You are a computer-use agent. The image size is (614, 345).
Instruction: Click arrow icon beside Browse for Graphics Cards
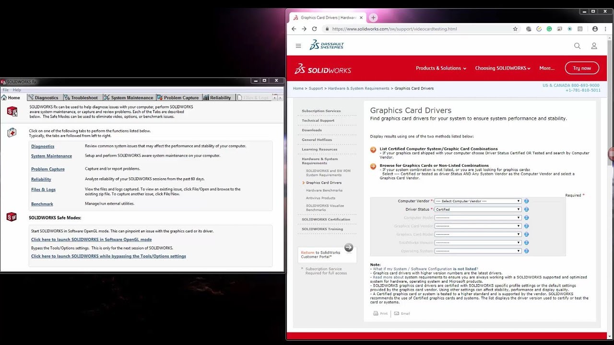click(x=373, y=166)
